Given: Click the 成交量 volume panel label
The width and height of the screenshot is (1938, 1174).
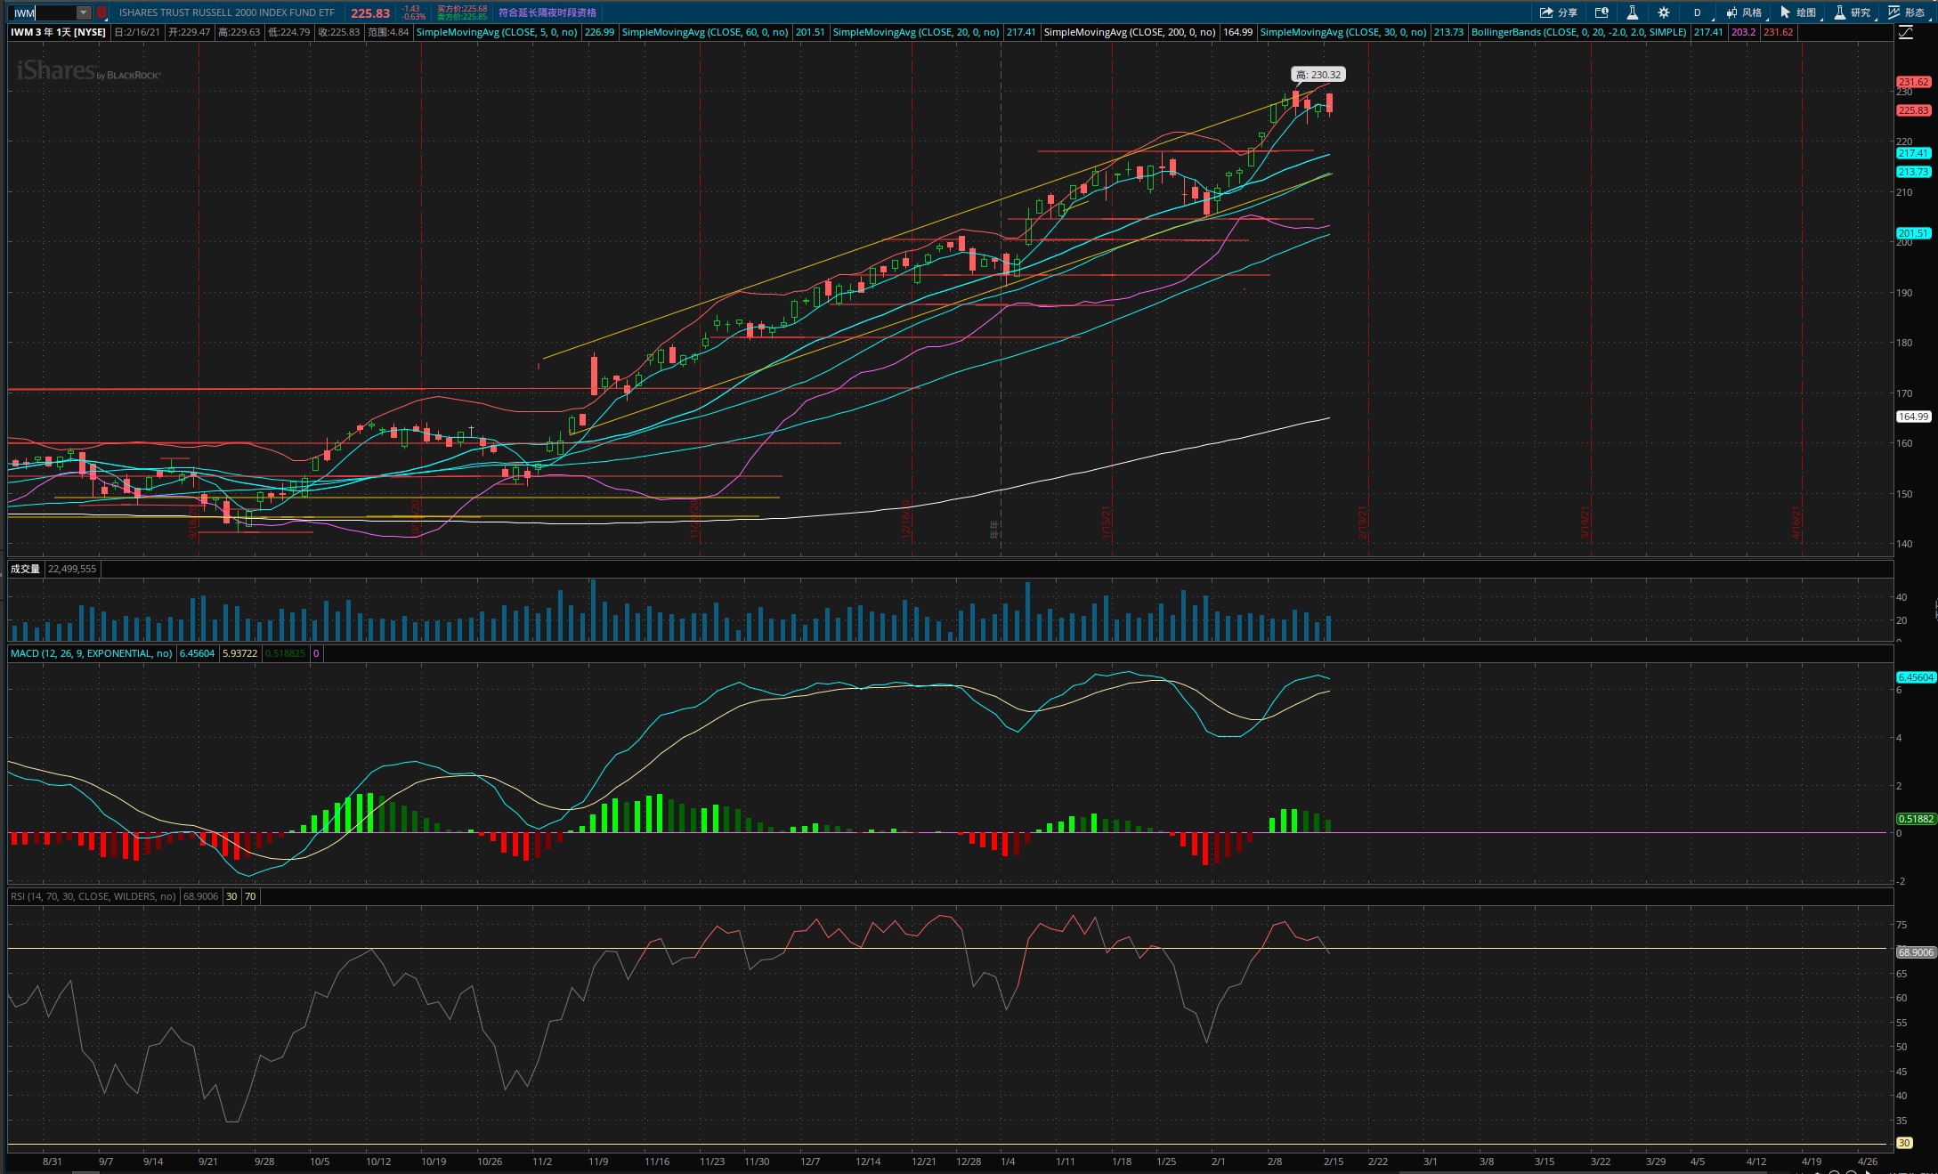Looking at the screenshot, I should point(25,569).
